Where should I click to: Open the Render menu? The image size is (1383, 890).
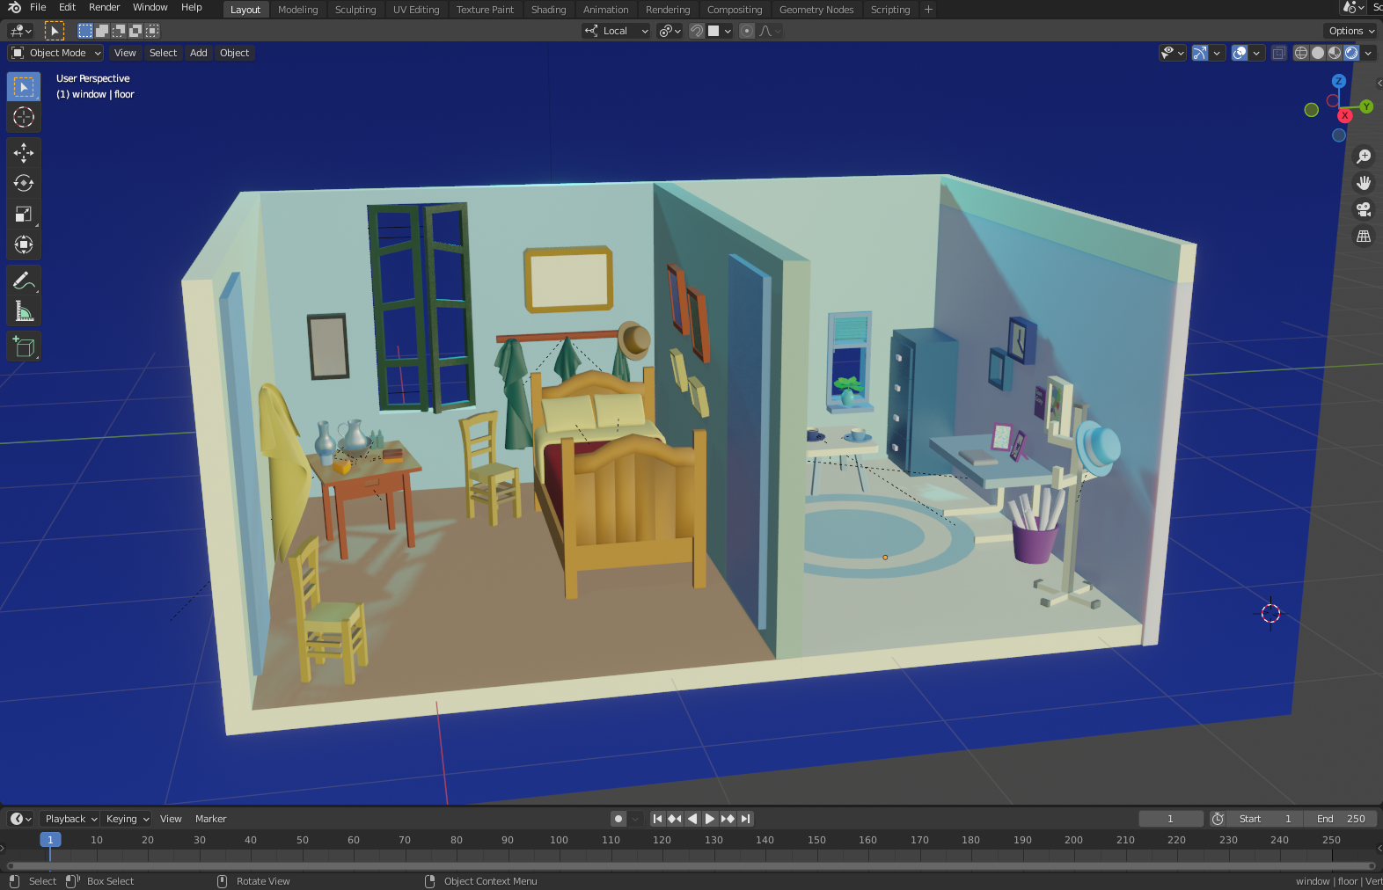104,7
